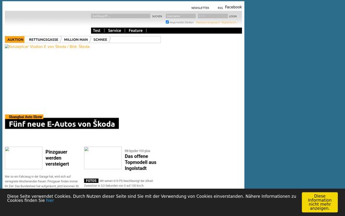The image size is (345, 216).
Task: Open the NEWSLETTER link
Action: tap(200, 8)
